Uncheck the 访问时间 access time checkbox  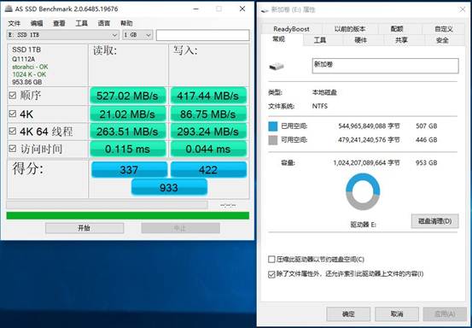pos(12,148)
